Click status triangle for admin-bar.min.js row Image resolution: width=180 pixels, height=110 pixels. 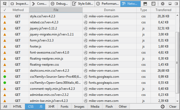(5, 101)
